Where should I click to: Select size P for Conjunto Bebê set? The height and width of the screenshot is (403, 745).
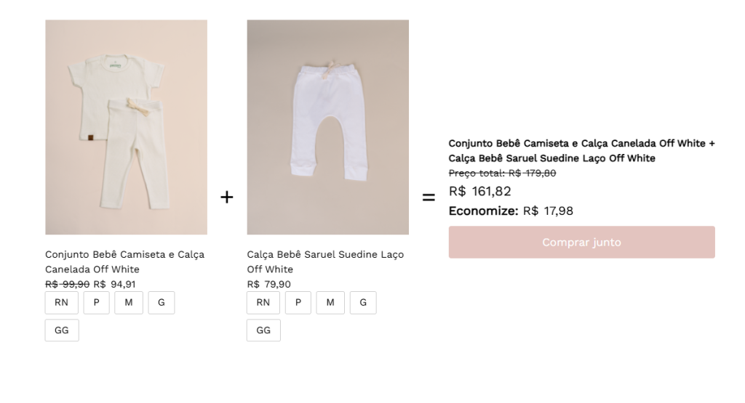97,303
